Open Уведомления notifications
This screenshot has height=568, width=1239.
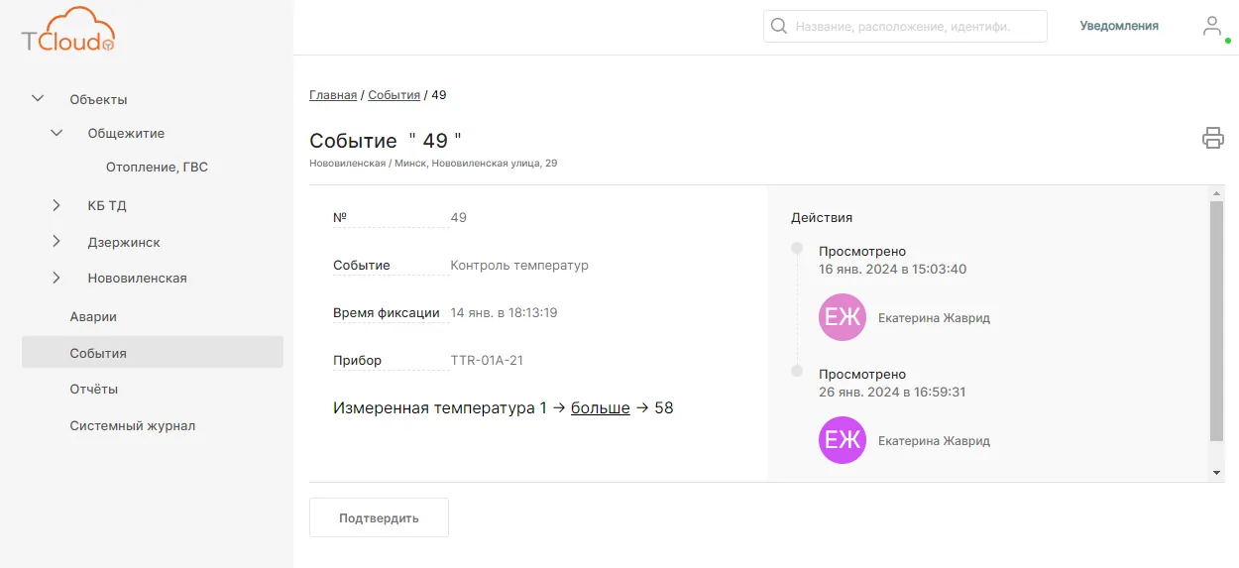[1119, 26]
